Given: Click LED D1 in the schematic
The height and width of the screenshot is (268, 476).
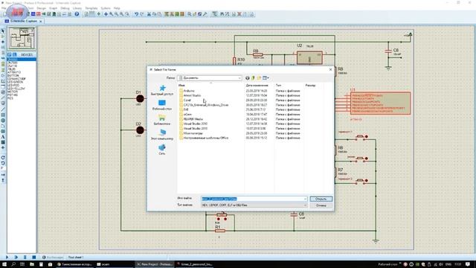Looking at the screenshot, I should pos(140,98).
